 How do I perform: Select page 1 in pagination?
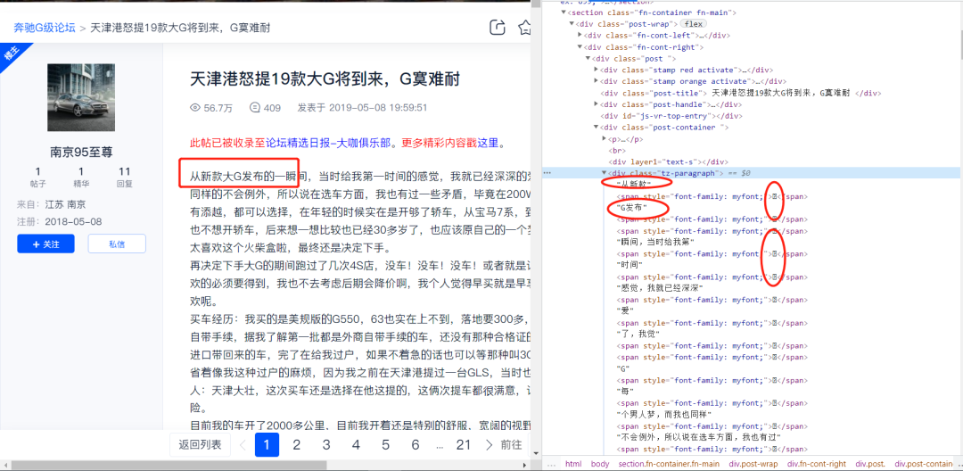click(x=267, y=444)
